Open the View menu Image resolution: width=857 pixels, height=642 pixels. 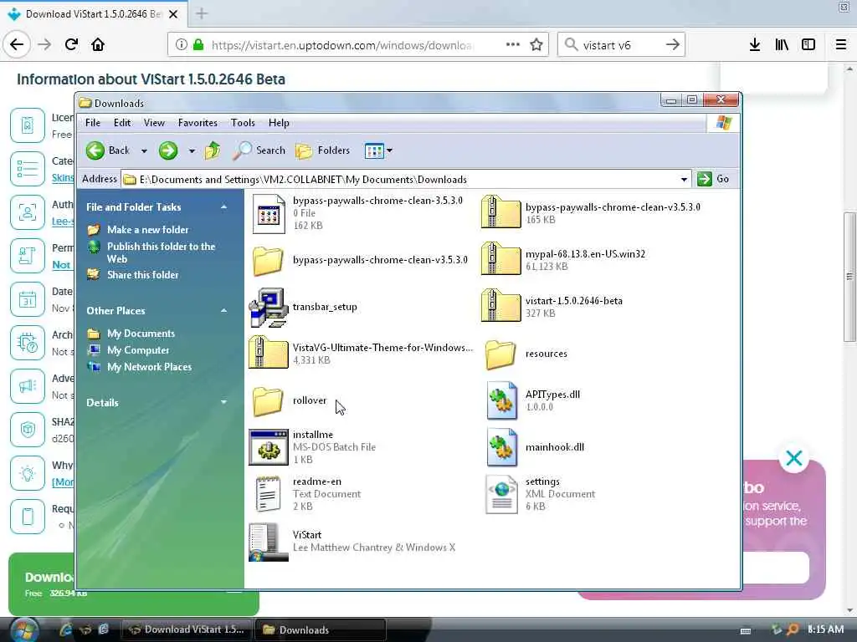coord(154,123)
